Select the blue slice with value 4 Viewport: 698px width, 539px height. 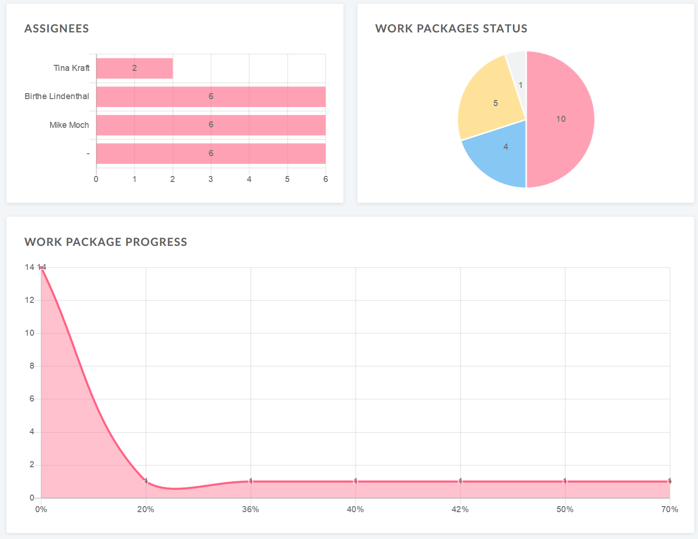click(x=505, y=146)
